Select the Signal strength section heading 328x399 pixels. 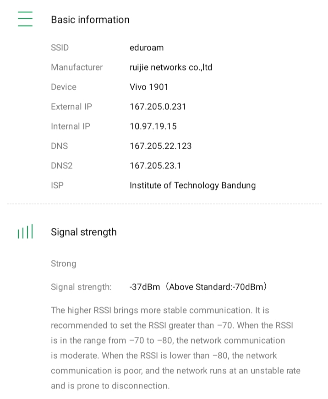click(84, 232)
